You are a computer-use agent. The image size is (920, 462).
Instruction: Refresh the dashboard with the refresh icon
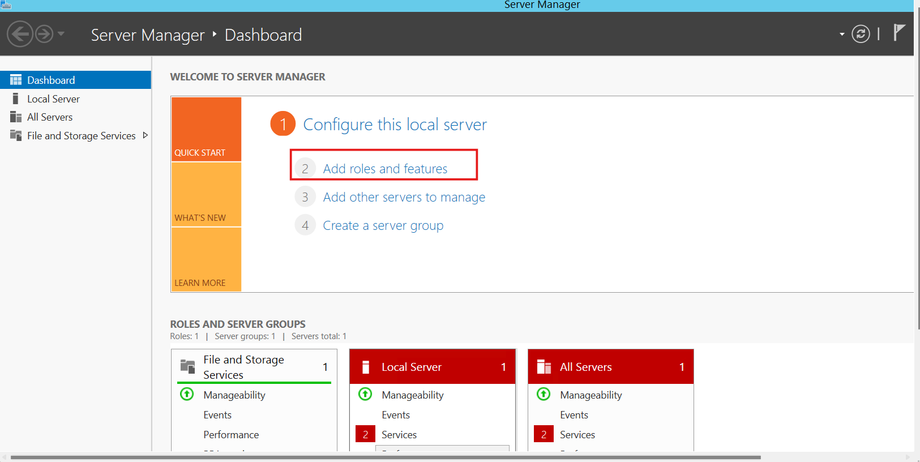click(861, 34)
